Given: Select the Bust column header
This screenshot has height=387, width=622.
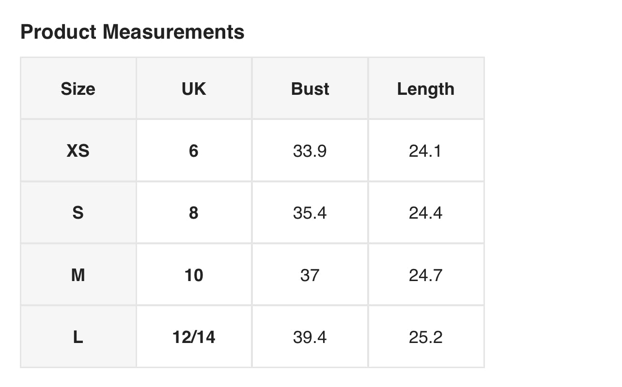Looking at the screenshot, I should coord(310,89).
